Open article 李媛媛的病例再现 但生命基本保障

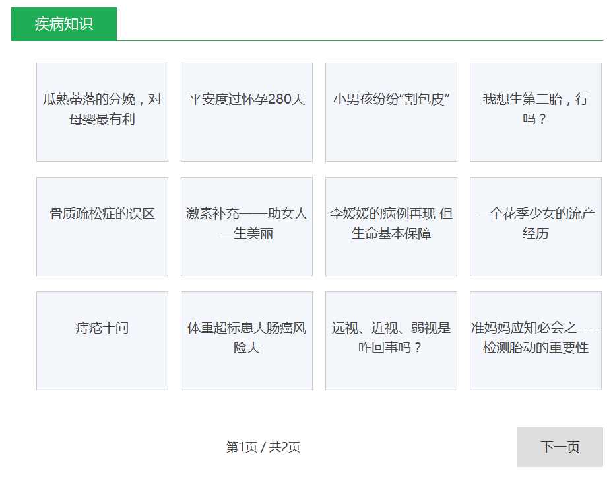pos(391,226)
